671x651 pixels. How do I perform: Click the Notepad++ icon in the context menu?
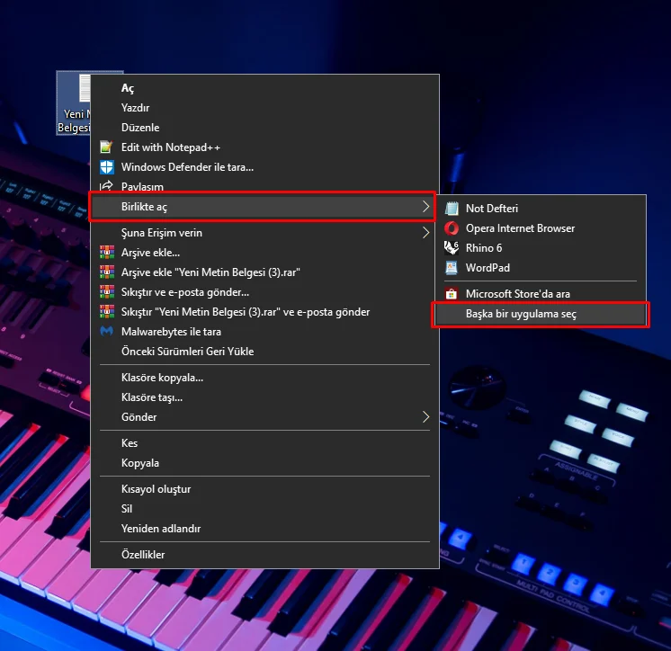click(x=106, y=147)
